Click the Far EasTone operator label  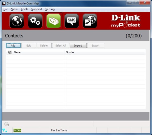click(59, 130)
